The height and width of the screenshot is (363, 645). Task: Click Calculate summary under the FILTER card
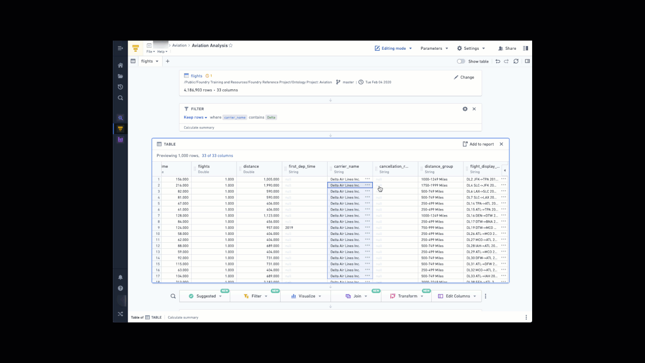pyautogui.click(x=199, y=128)
